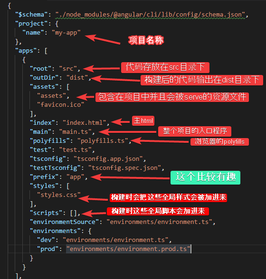The height and width of the screenshot is (279, 266).
Task: Click the "$schema" path string link
Action: click(150, 15)
